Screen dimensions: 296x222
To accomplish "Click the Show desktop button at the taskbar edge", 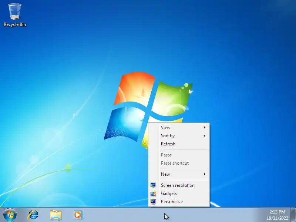I will point(293,215).
